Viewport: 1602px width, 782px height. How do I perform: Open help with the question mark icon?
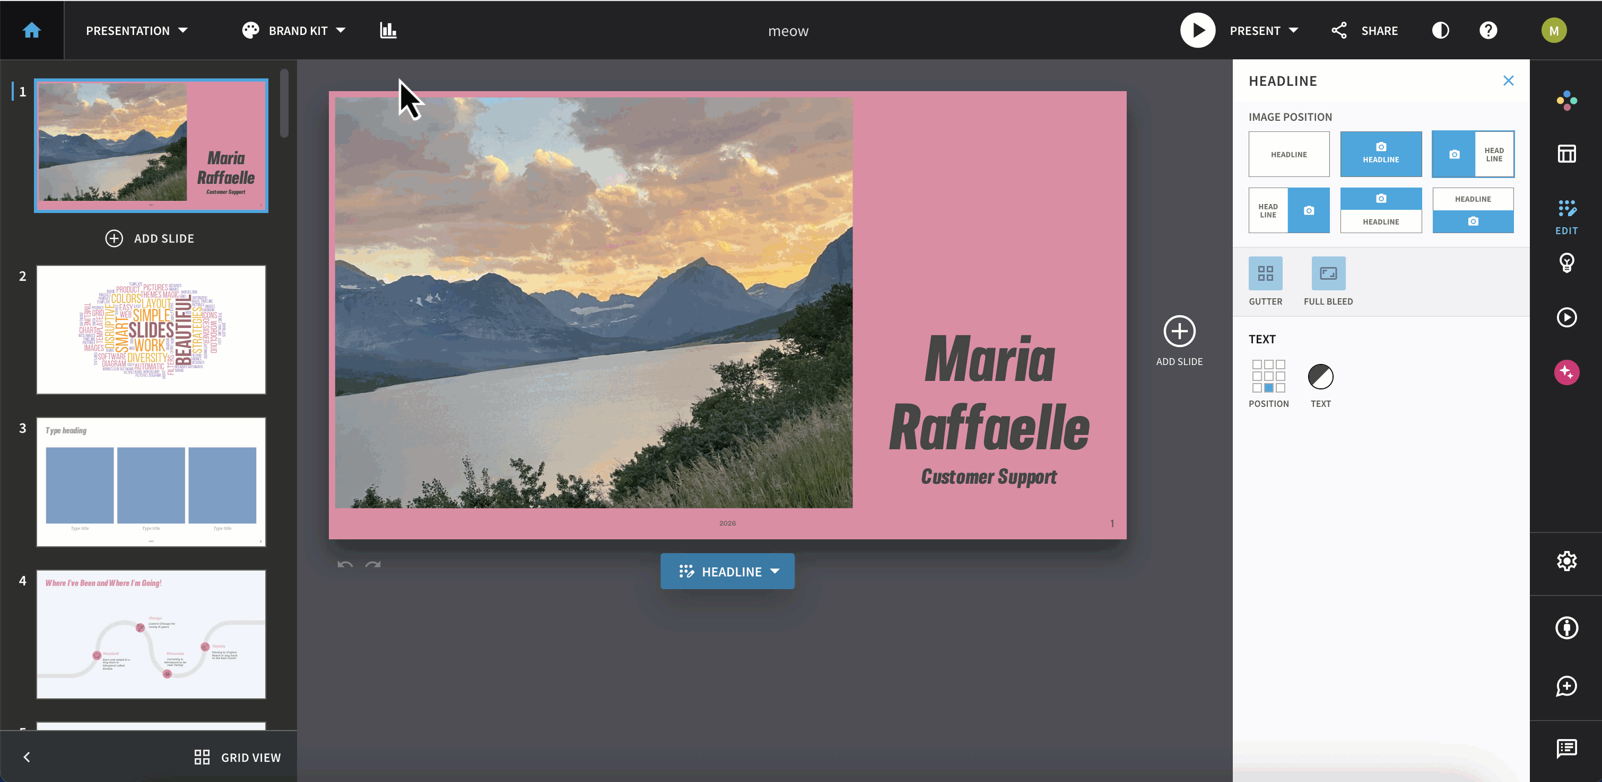[1487, 30]
